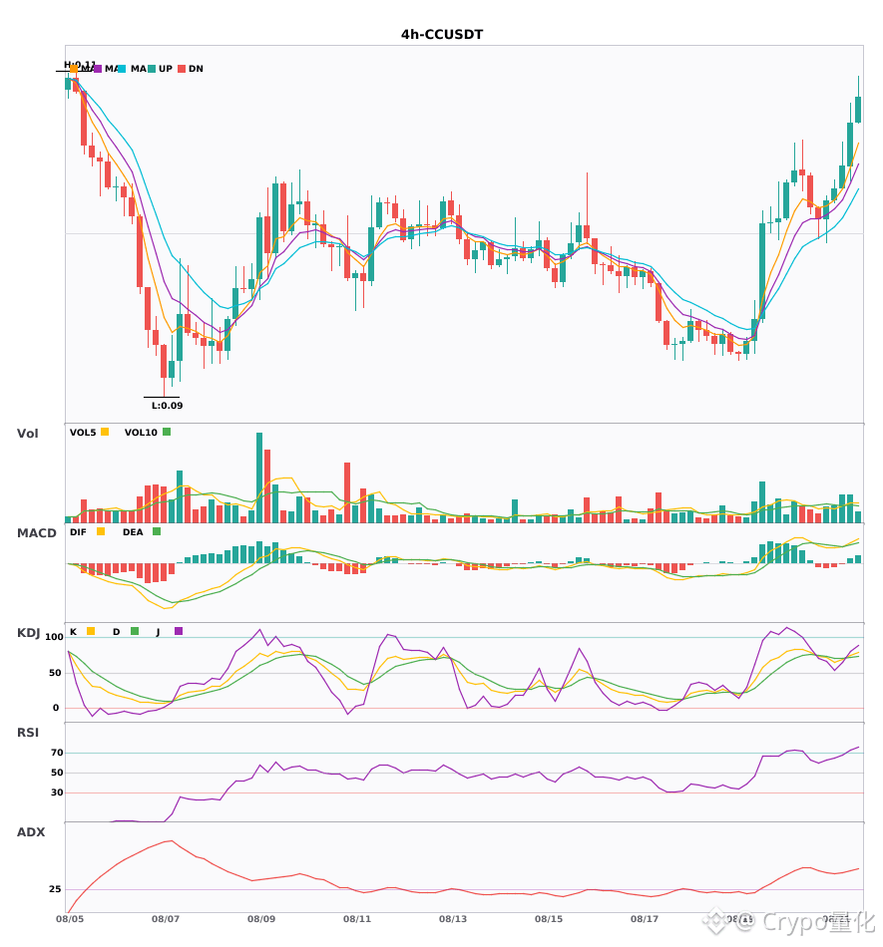The width and height of the screenshot is (883, 947).
Task: Click the red DN legend swatch
Action: (x=182, y=69)
